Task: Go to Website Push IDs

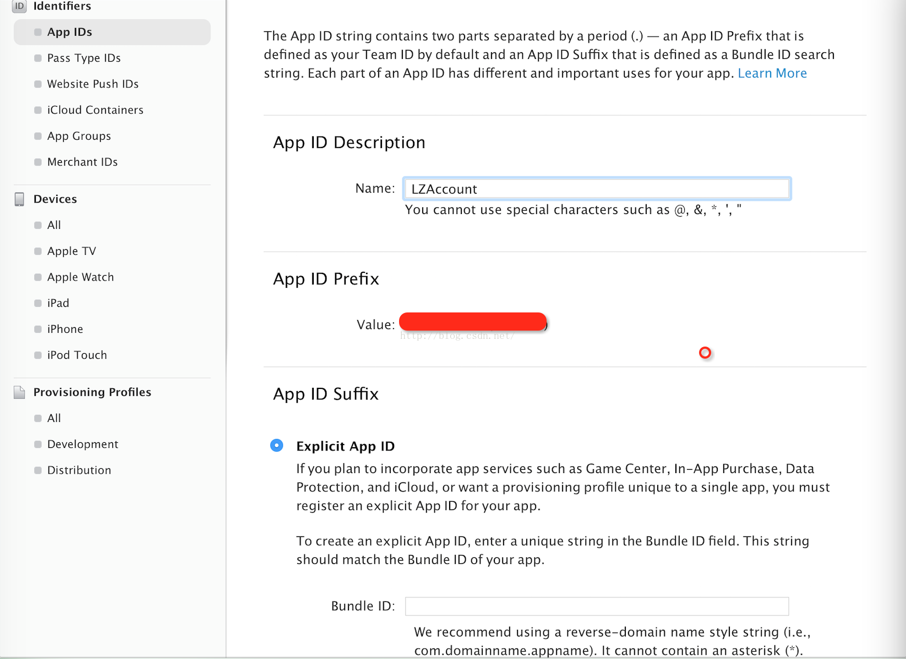Action: pos(92,84)
